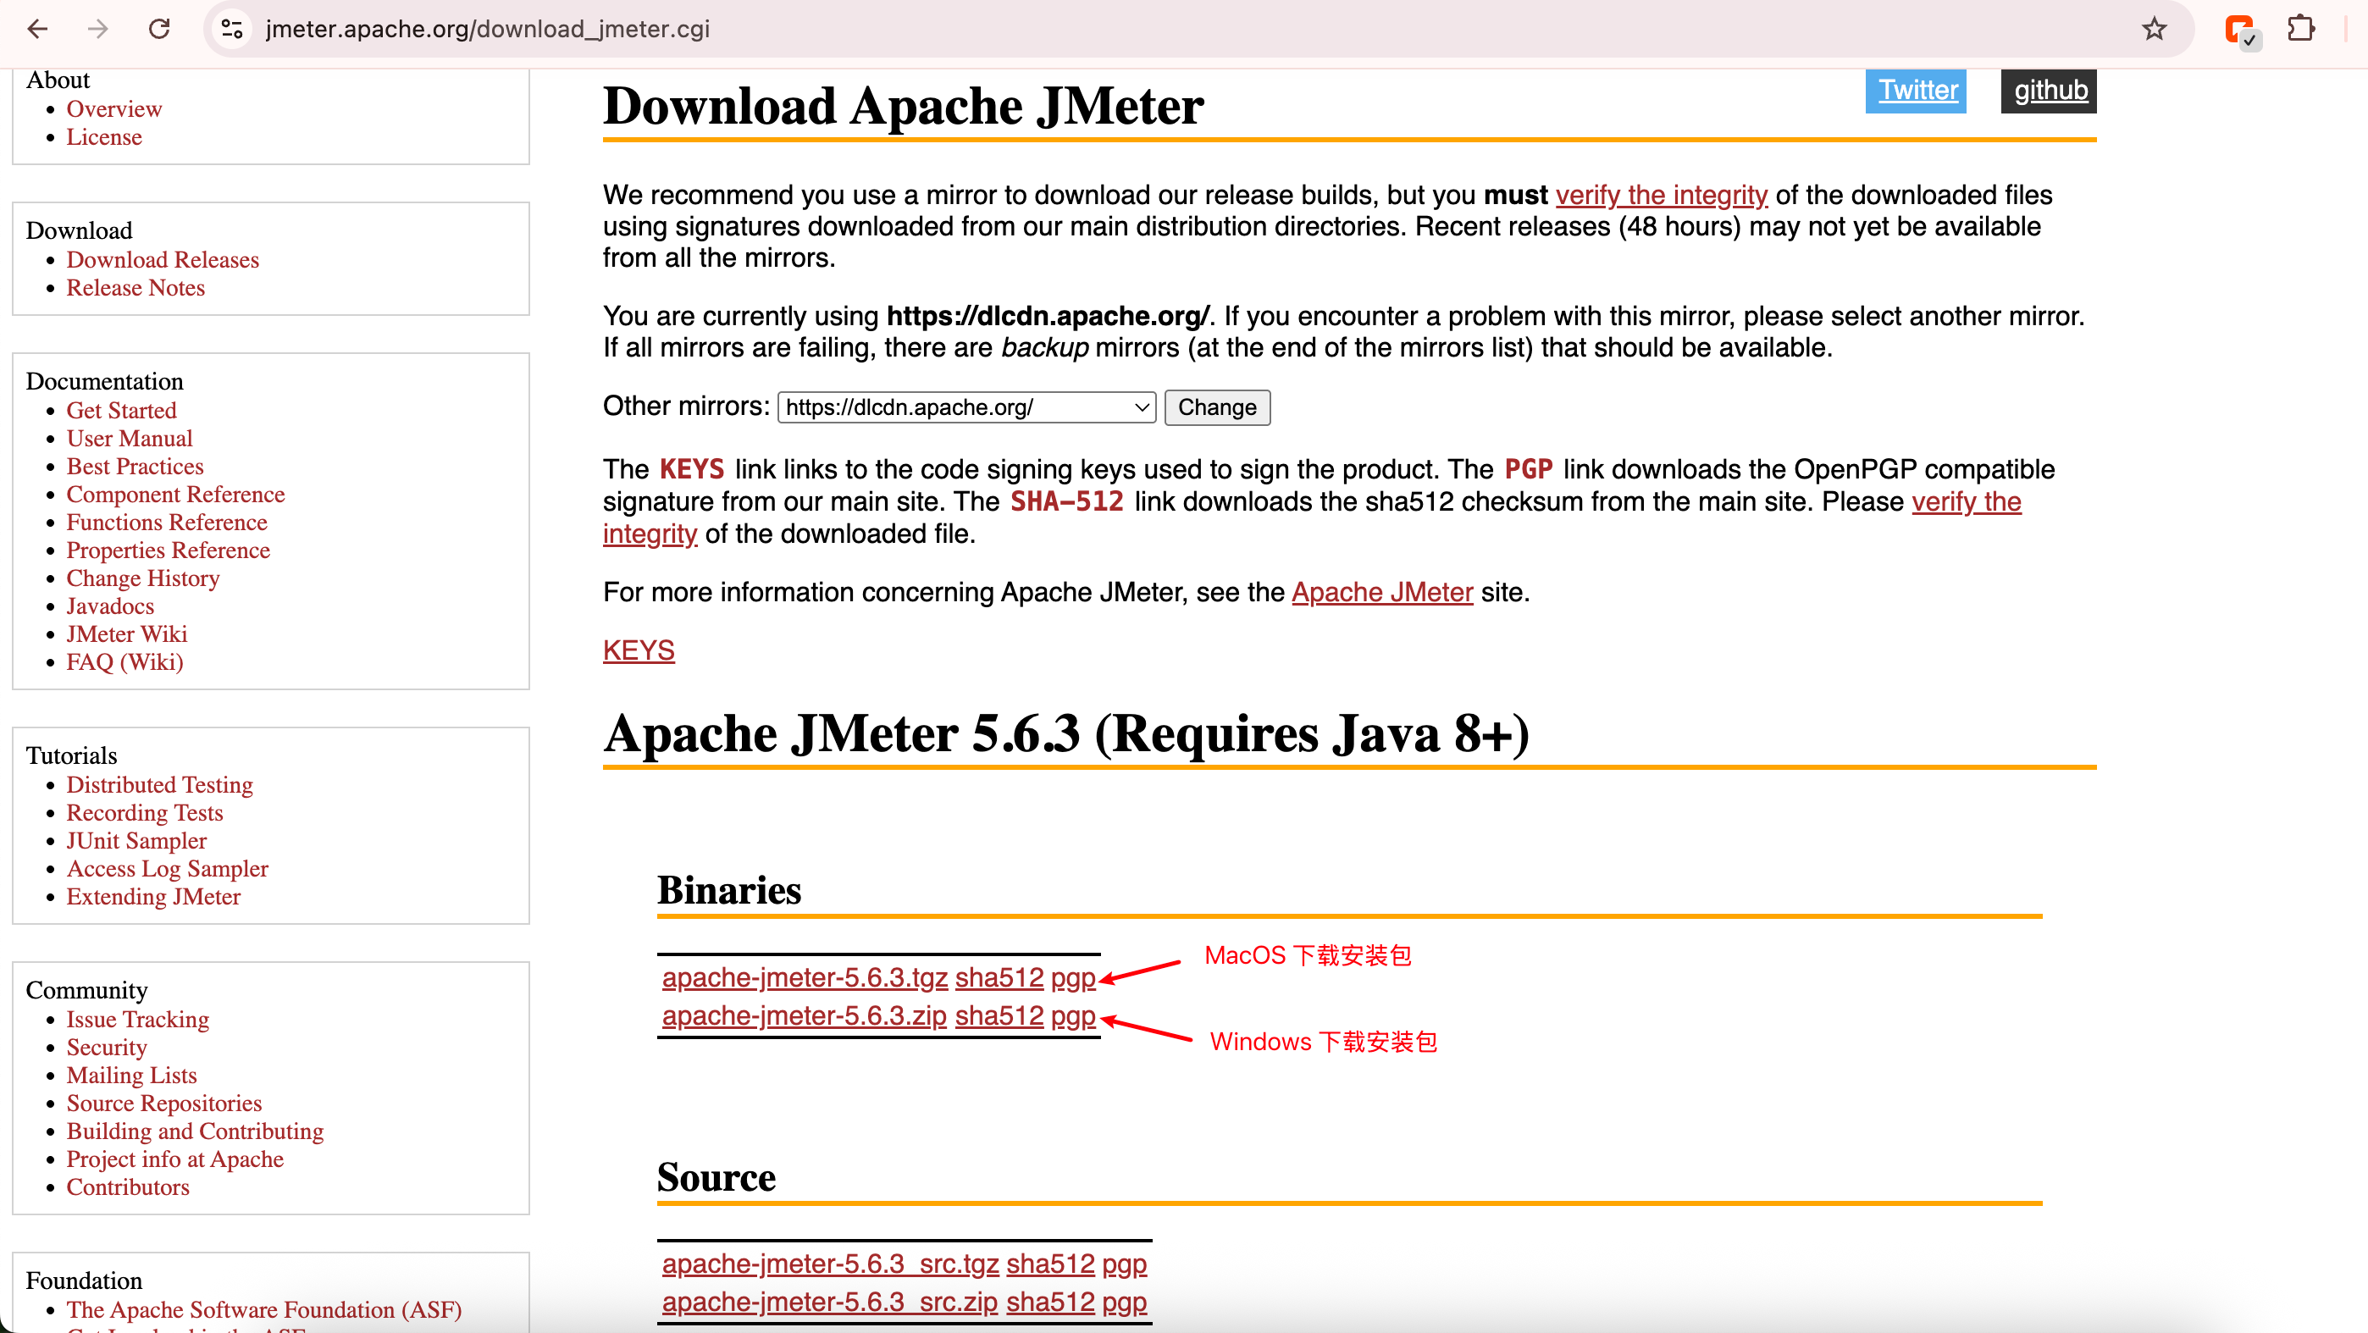Open sha512 for source tgz

coord(1051,1264)
